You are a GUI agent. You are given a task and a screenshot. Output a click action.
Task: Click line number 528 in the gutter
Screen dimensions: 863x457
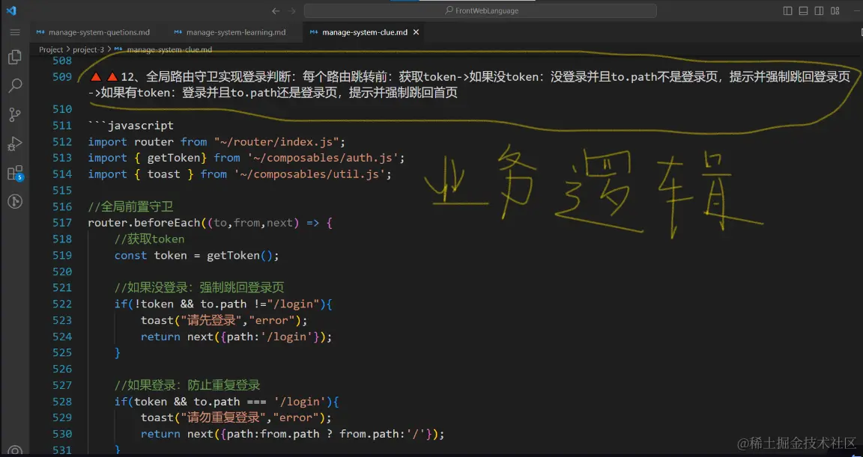tap(62, 402)
